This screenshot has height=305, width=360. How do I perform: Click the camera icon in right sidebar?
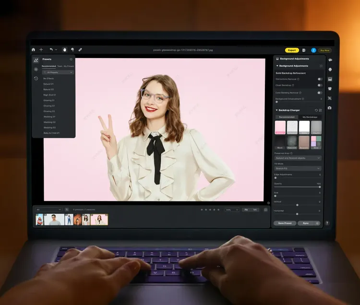coord(330,108)
